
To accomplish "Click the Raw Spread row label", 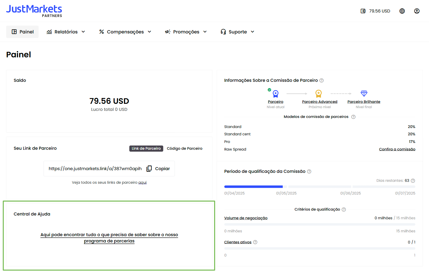I will tap(235, 149).
